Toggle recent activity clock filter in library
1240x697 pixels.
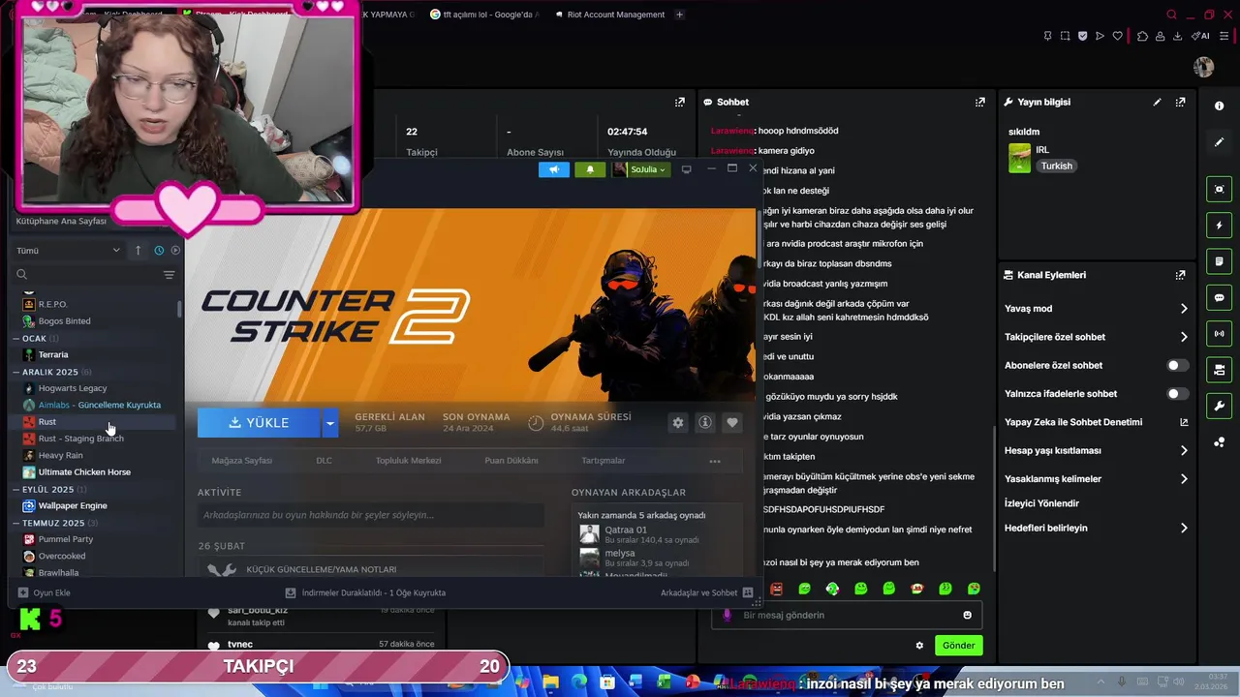[159, 250]
